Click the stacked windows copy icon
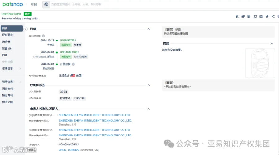This screenshot has width=279, height=155. click(x=255, y=16)
